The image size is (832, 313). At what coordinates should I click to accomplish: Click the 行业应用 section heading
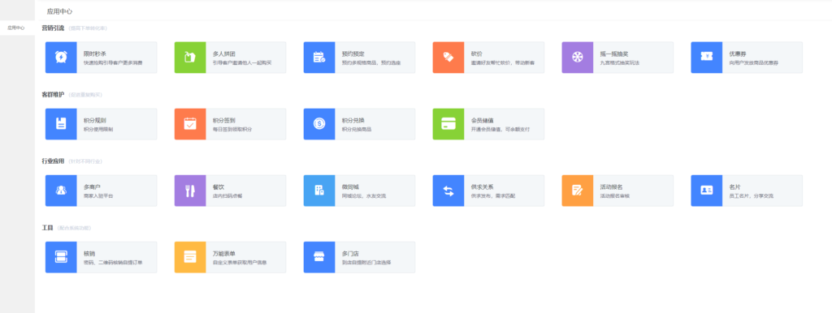pyautogui.click(x=53, y=161)
